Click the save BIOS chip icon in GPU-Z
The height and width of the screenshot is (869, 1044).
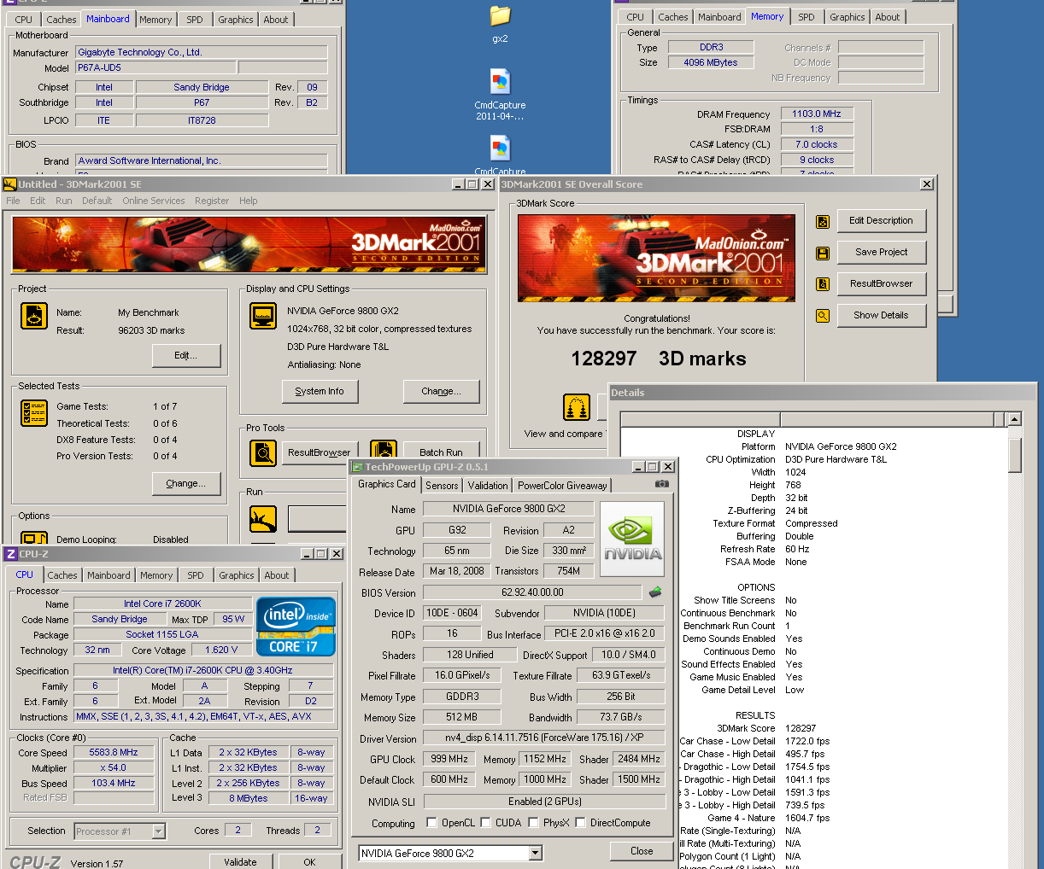pyautogui.click(x=655, y=592)
